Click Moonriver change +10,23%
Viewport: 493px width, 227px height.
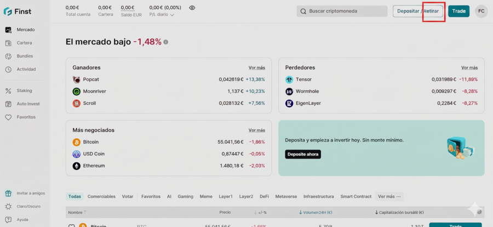point(255,92)
